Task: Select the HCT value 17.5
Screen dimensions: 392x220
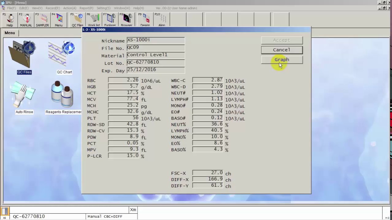Action: click(x=124, y=93)
